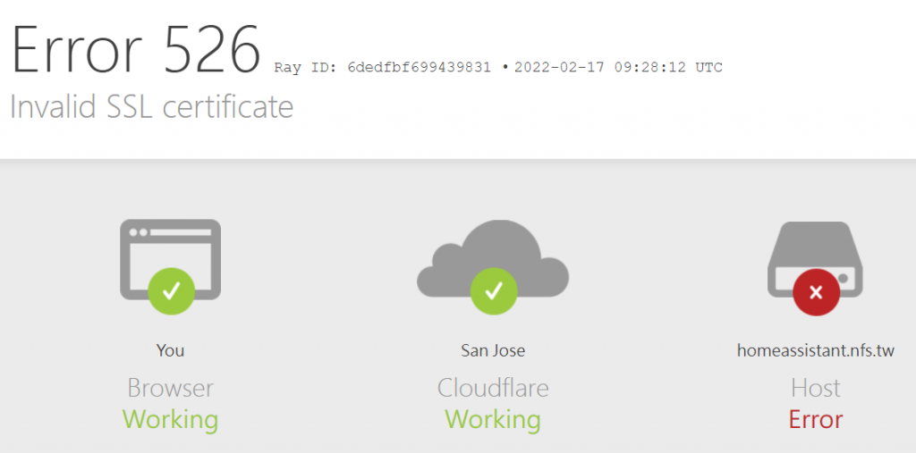Click the green Working status under Cloudflare

493,419
